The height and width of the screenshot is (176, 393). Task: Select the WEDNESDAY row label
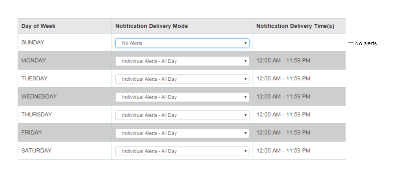tap(39, 96)
